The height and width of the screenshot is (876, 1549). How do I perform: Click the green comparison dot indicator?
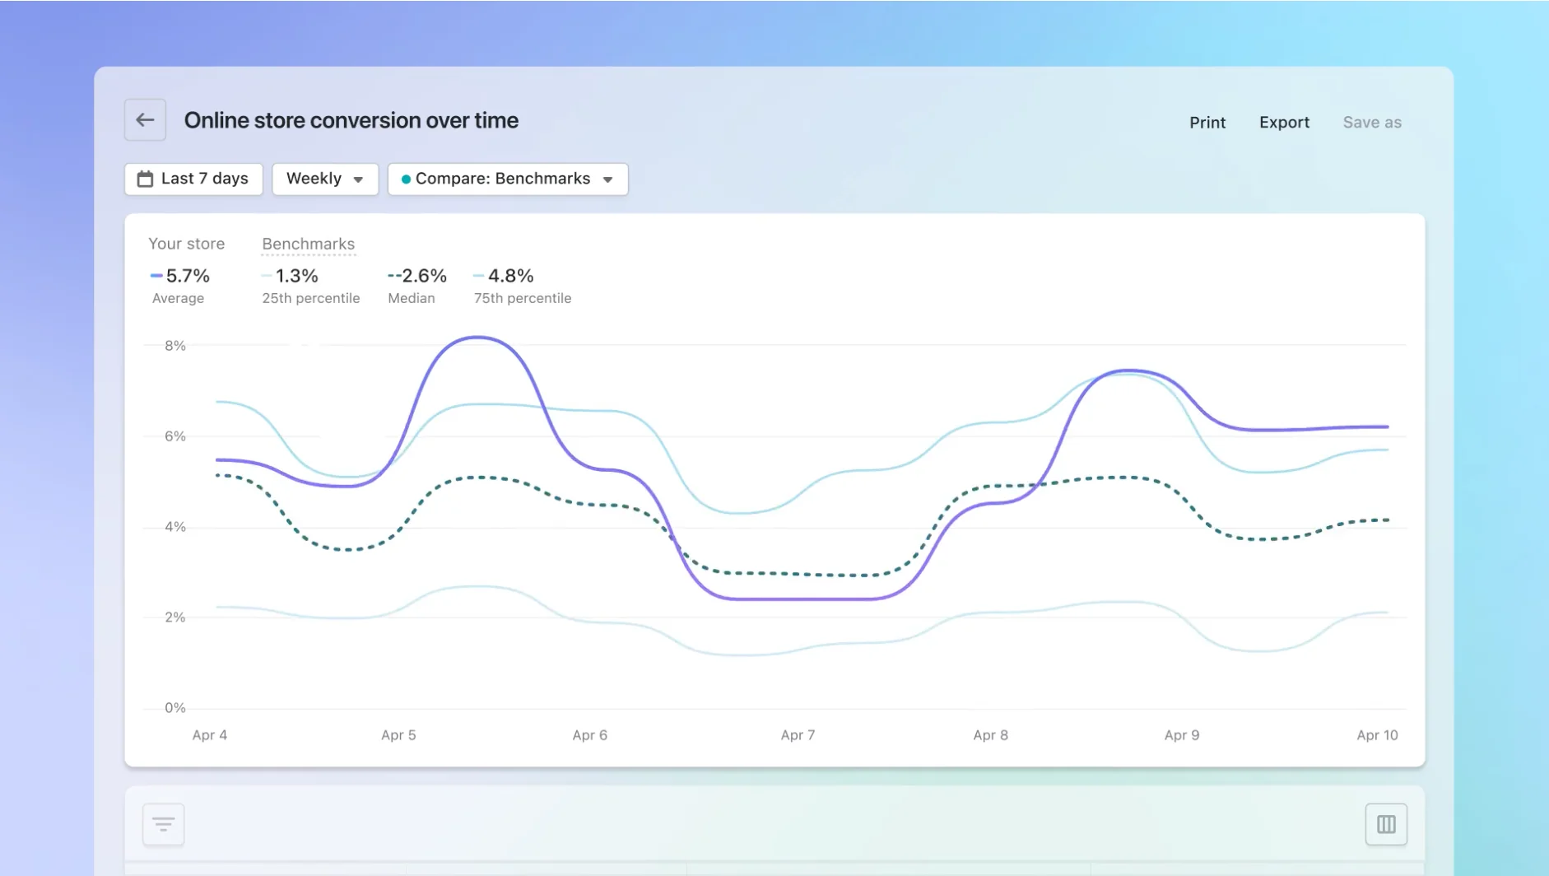406,179
